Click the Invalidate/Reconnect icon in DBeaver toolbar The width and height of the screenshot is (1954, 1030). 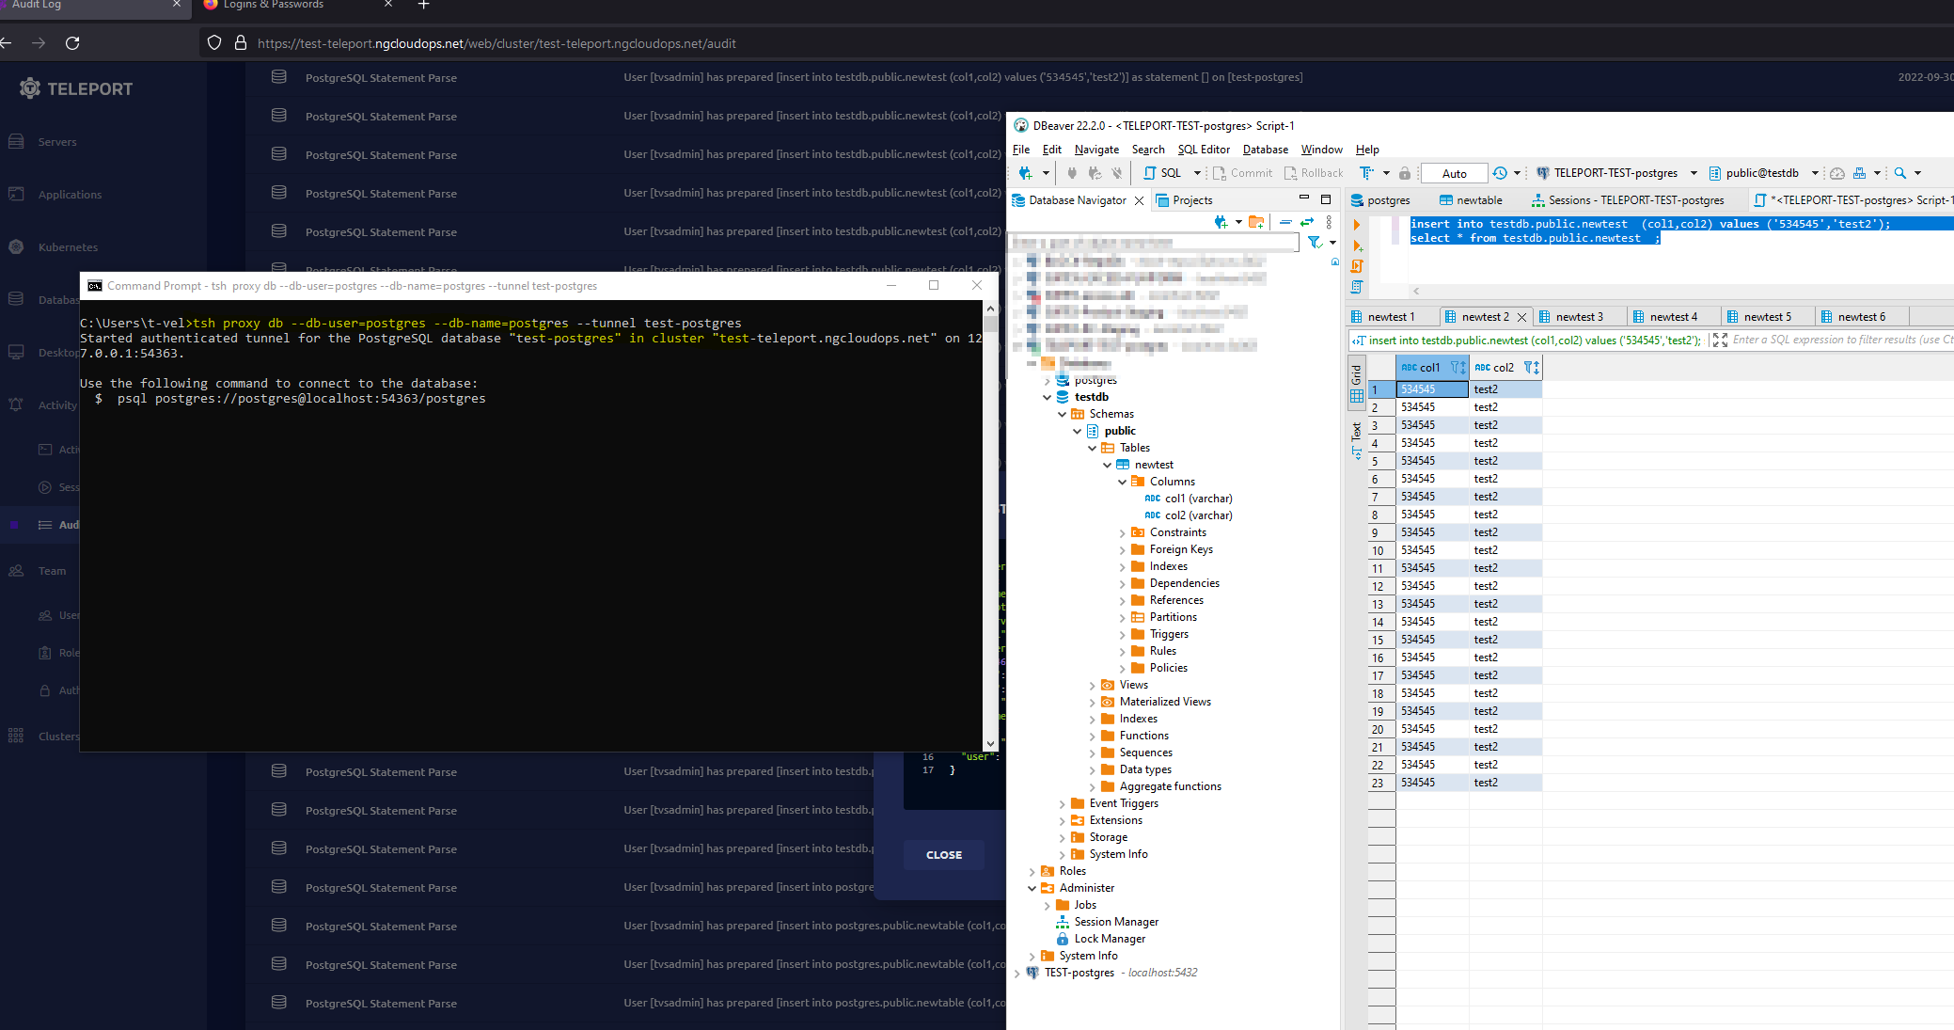click(1095, 173)
